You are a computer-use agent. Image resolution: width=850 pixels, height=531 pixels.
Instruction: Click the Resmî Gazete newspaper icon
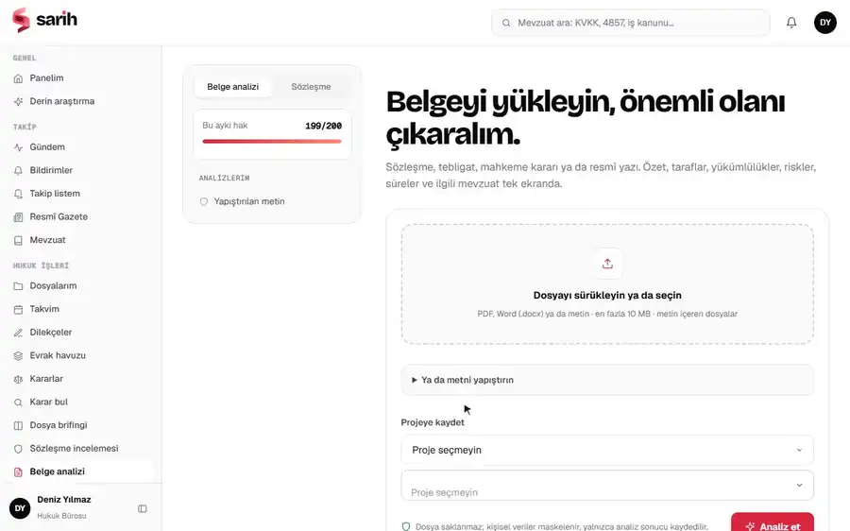pos(18,217)
